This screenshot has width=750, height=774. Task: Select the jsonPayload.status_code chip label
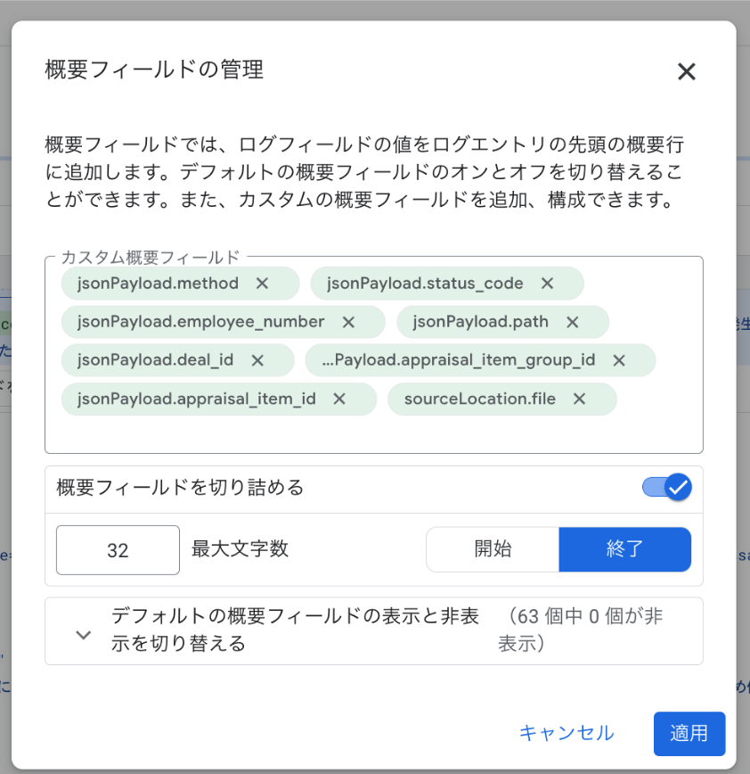point(425,284)
